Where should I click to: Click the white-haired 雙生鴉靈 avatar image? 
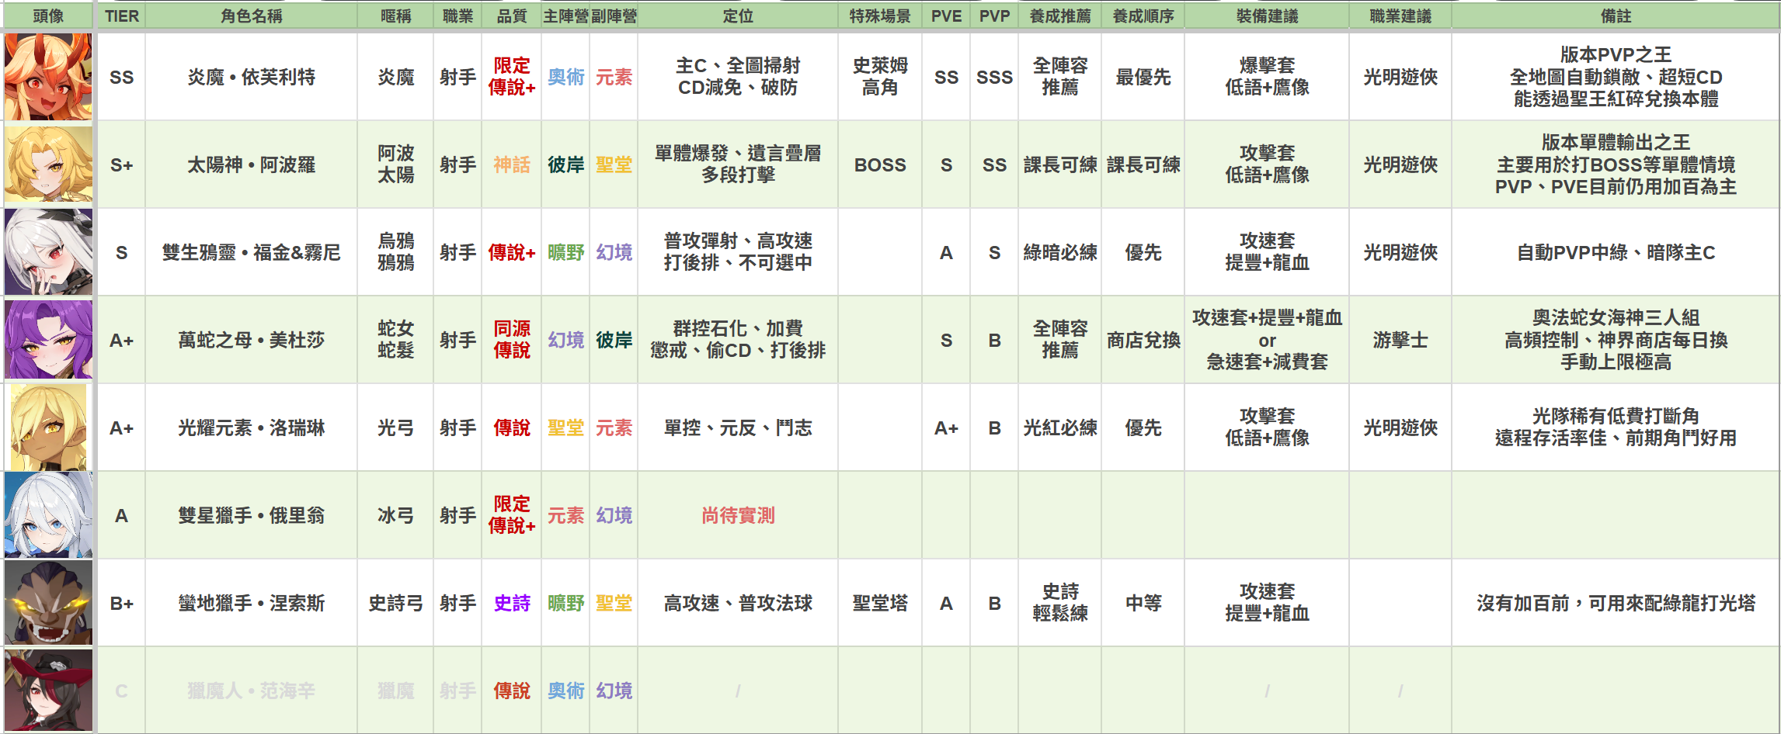[48, 252]
